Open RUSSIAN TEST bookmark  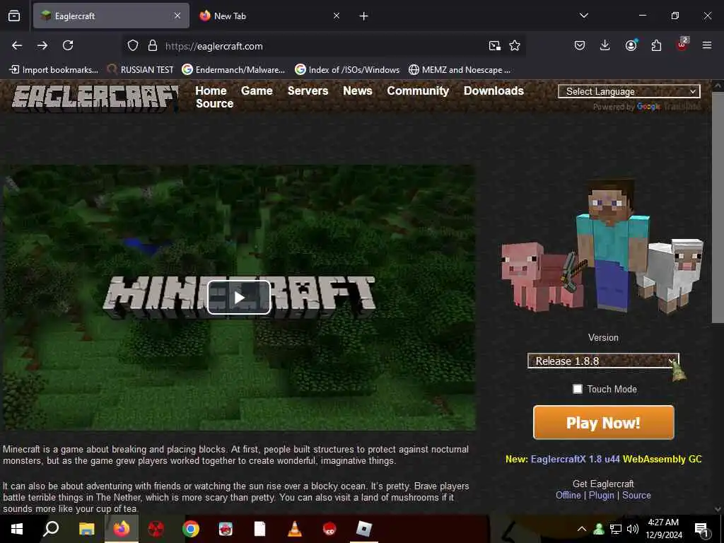141,70
